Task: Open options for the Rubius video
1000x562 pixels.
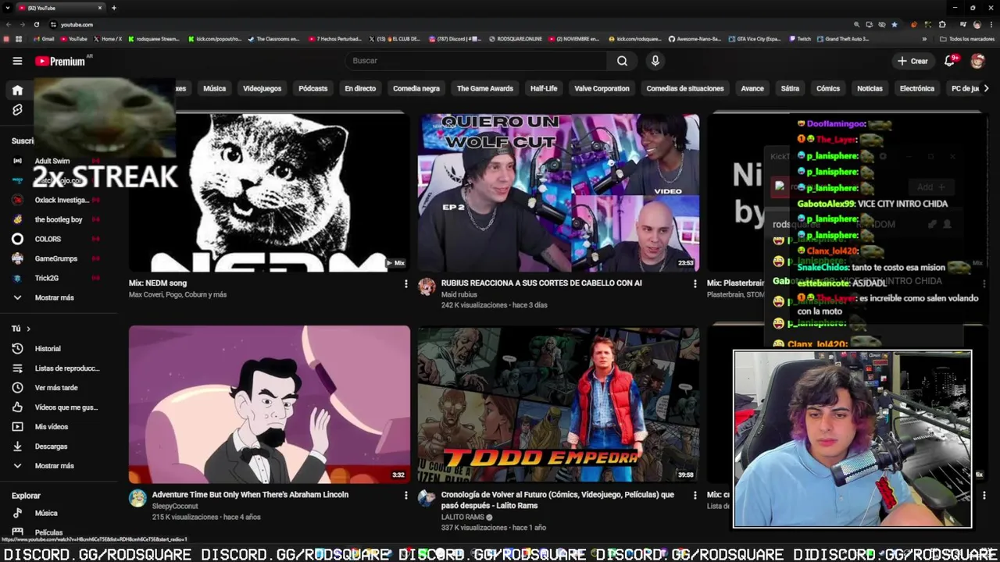Action: (695, 284)
